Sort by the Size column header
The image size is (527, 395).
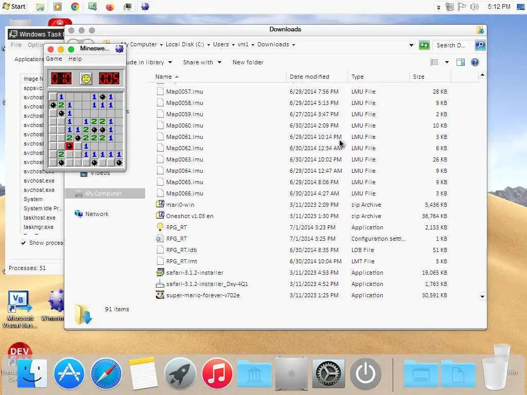coord(430,77)
